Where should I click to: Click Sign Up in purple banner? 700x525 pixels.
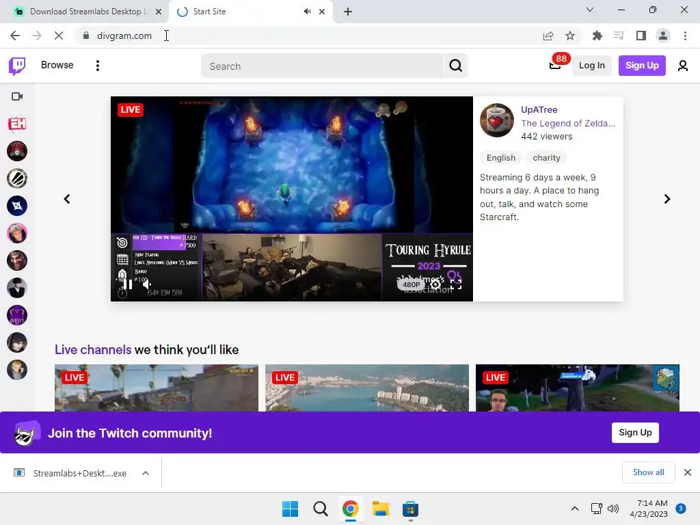click(635, 433)
